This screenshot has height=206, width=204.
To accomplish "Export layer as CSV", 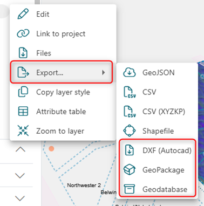I will 157,92.
